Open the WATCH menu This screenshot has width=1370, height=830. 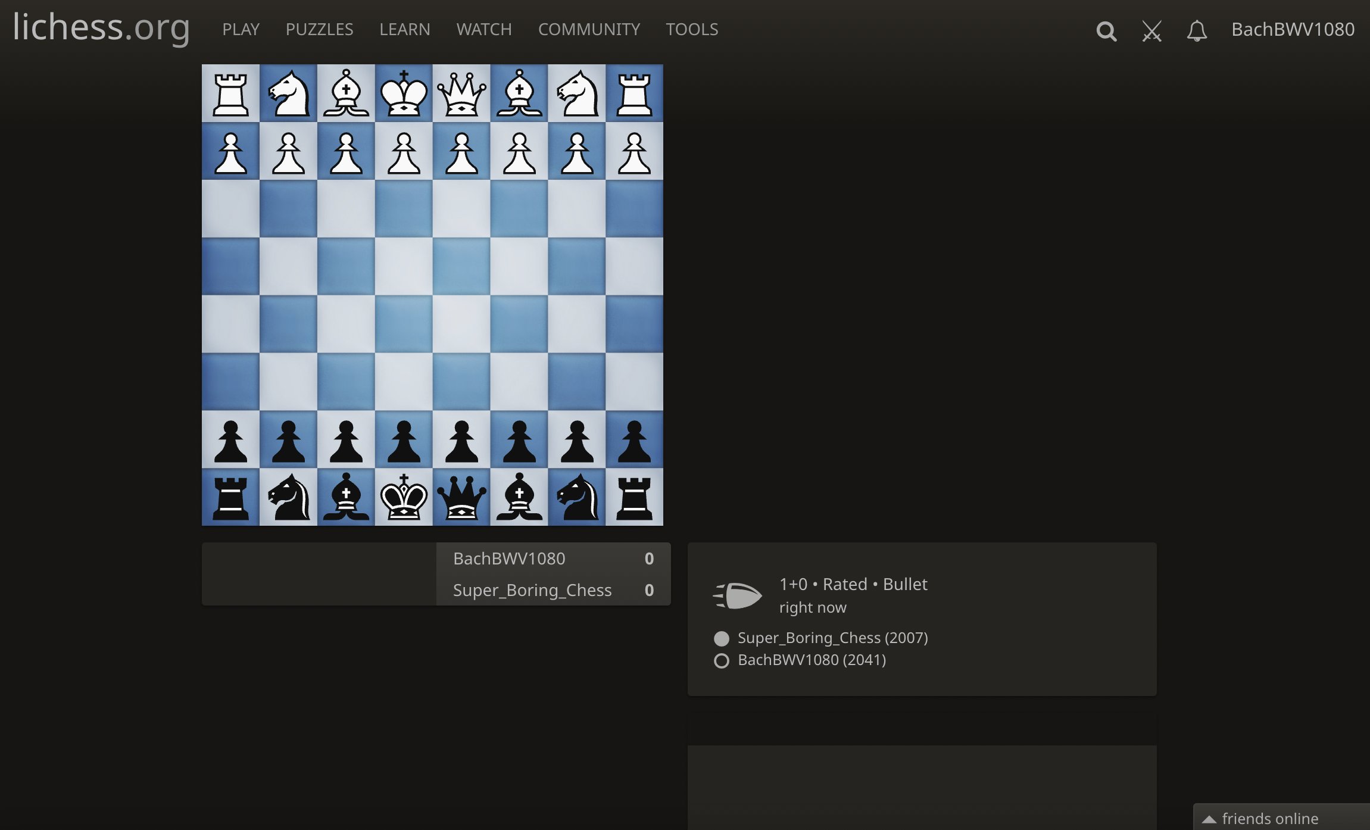click(483, 29)
